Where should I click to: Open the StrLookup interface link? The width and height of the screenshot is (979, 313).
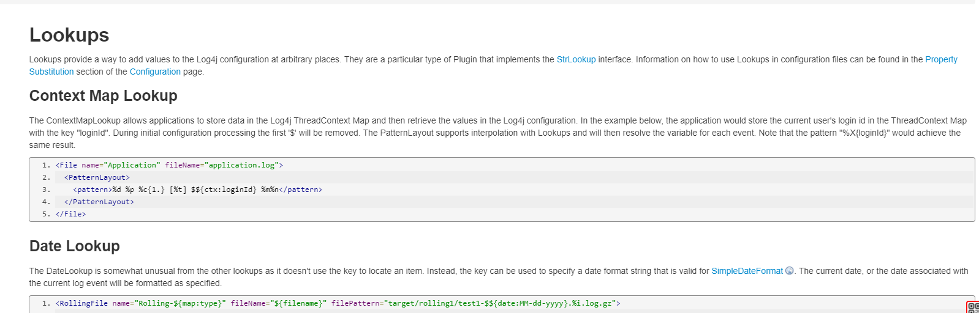point(576,59)
